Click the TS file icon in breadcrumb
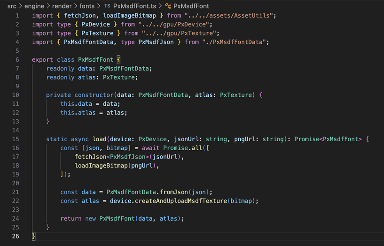Viewport: 384px width, 246px height. tap(107, 6)
